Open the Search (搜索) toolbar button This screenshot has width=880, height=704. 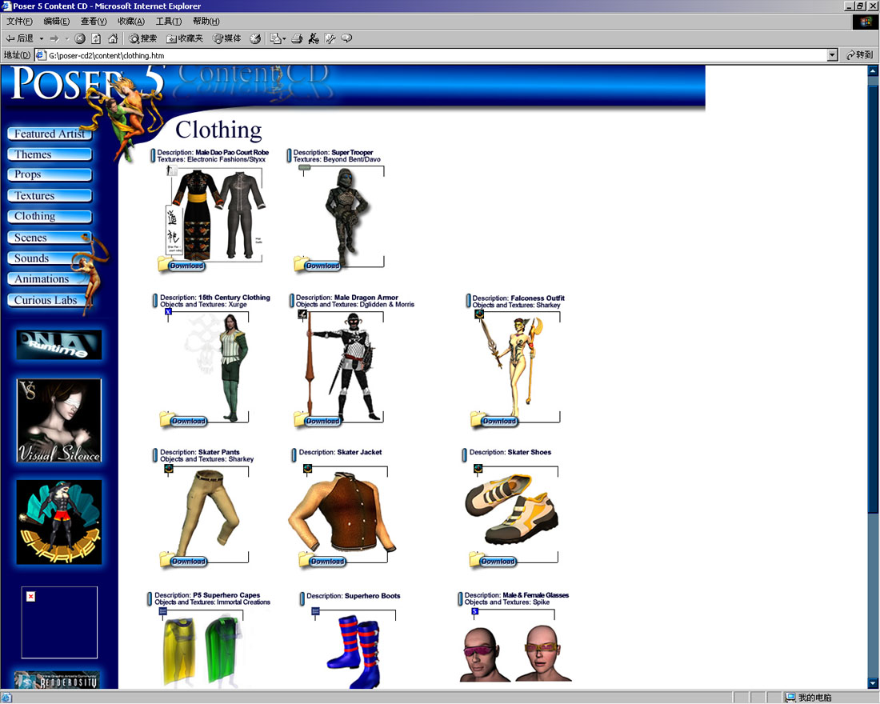tap(142, 38)
